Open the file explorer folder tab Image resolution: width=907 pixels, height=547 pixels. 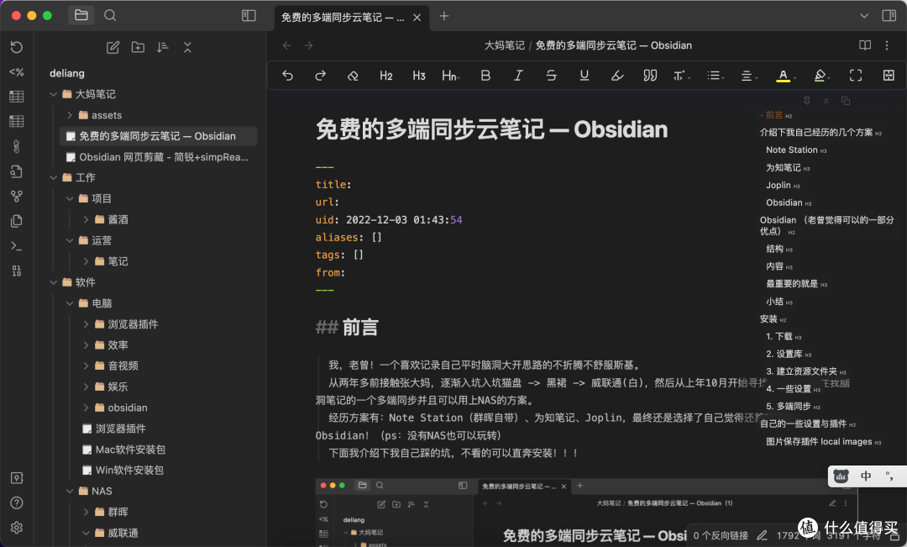81,16
